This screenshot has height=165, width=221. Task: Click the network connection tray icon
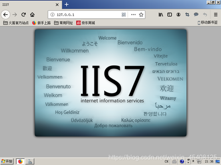(199, 162)
